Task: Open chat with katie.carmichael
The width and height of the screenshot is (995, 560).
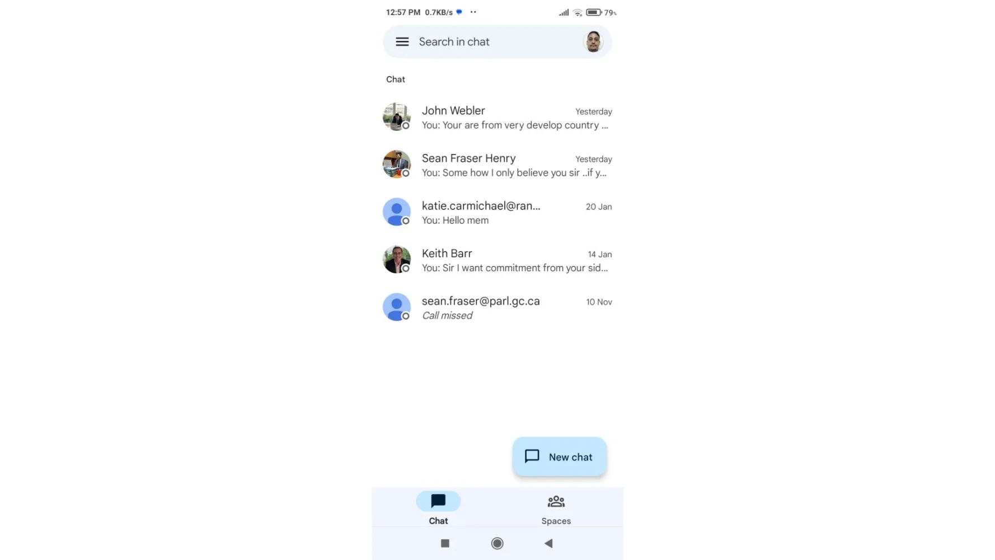Action: click(497, 213)
